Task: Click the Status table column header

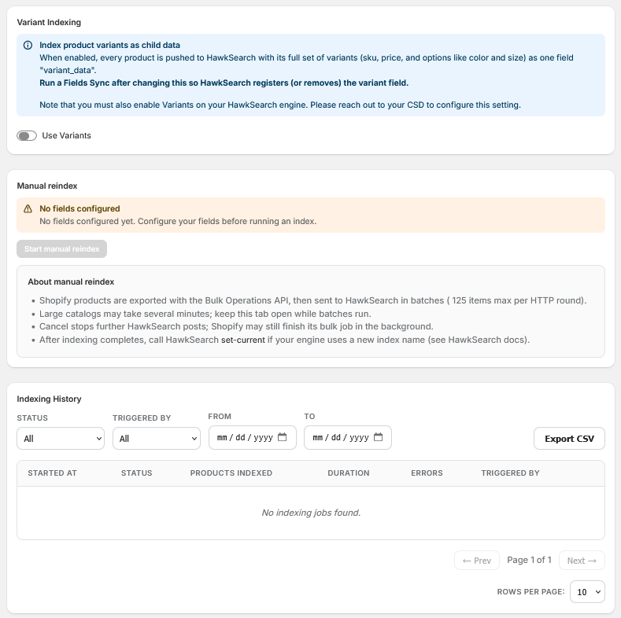Action: 136,473
